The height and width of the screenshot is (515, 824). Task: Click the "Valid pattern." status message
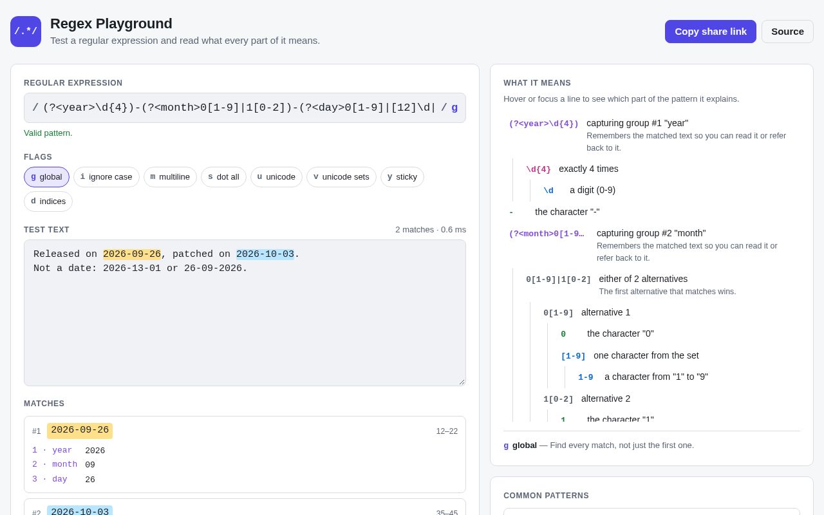click(48, 133)
